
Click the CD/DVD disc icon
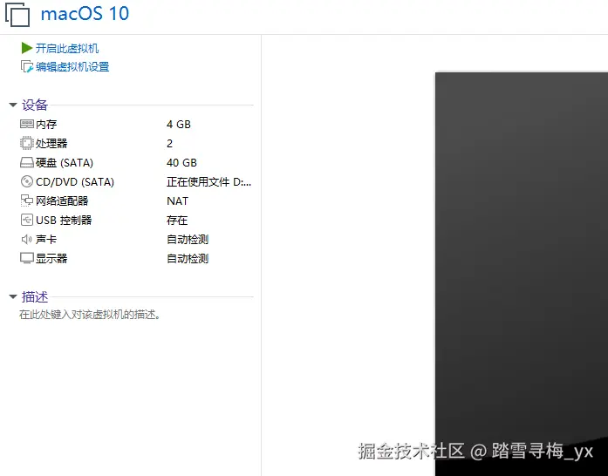(x=27, y=181)
